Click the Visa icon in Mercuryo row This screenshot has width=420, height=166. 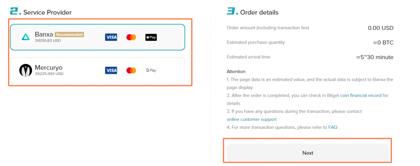pyautogui.click(x=111, y=71)
